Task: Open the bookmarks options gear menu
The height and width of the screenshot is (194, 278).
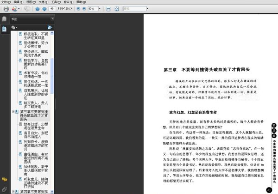Action: (x=14, y=27)
